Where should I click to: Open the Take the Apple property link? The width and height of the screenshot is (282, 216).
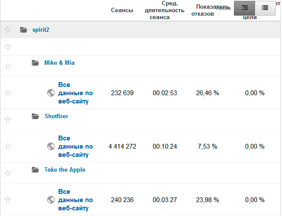[x=65, y=170]
